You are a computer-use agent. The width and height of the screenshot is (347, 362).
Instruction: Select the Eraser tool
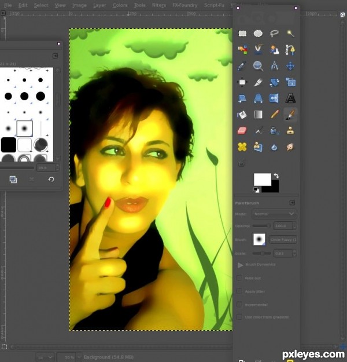(x=242, y=131)
